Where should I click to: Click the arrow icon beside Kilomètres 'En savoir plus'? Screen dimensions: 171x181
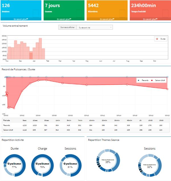[113, 19]
